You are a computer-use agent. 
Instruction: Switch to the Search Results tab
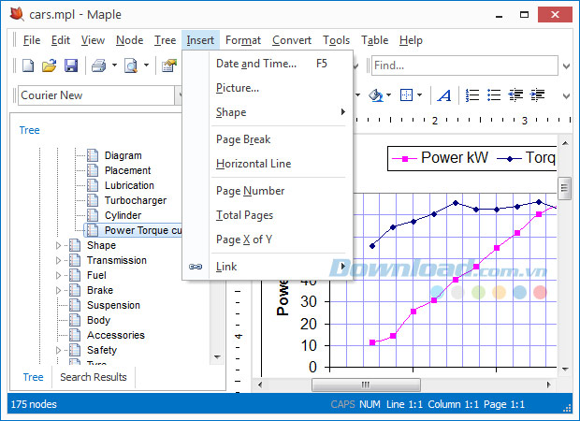click(94, 377)
